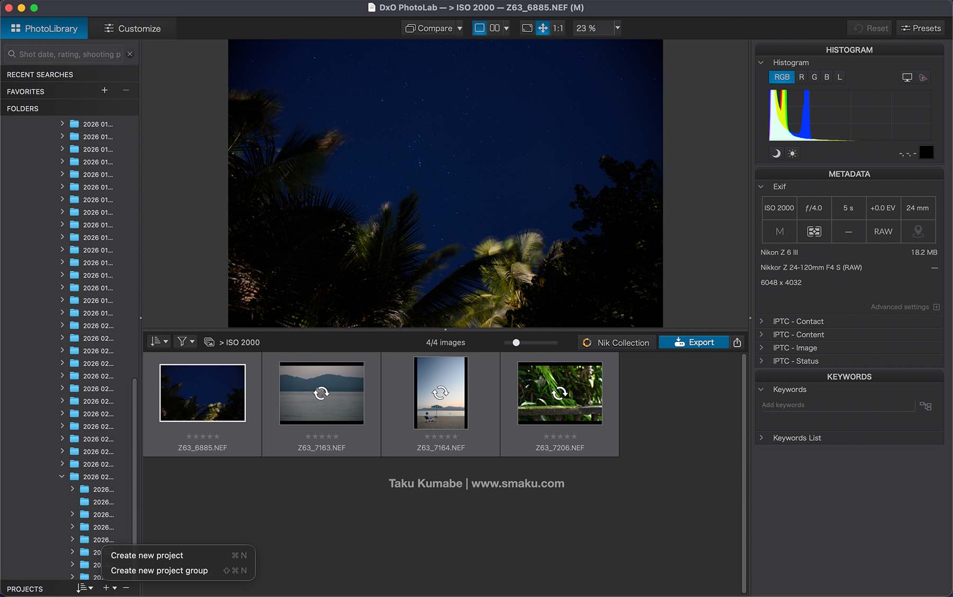The height and width of the screenshot is (597, 953).
Task: Switch to the Customize tab
Action: pyautogui.click(x=132, y=29)
